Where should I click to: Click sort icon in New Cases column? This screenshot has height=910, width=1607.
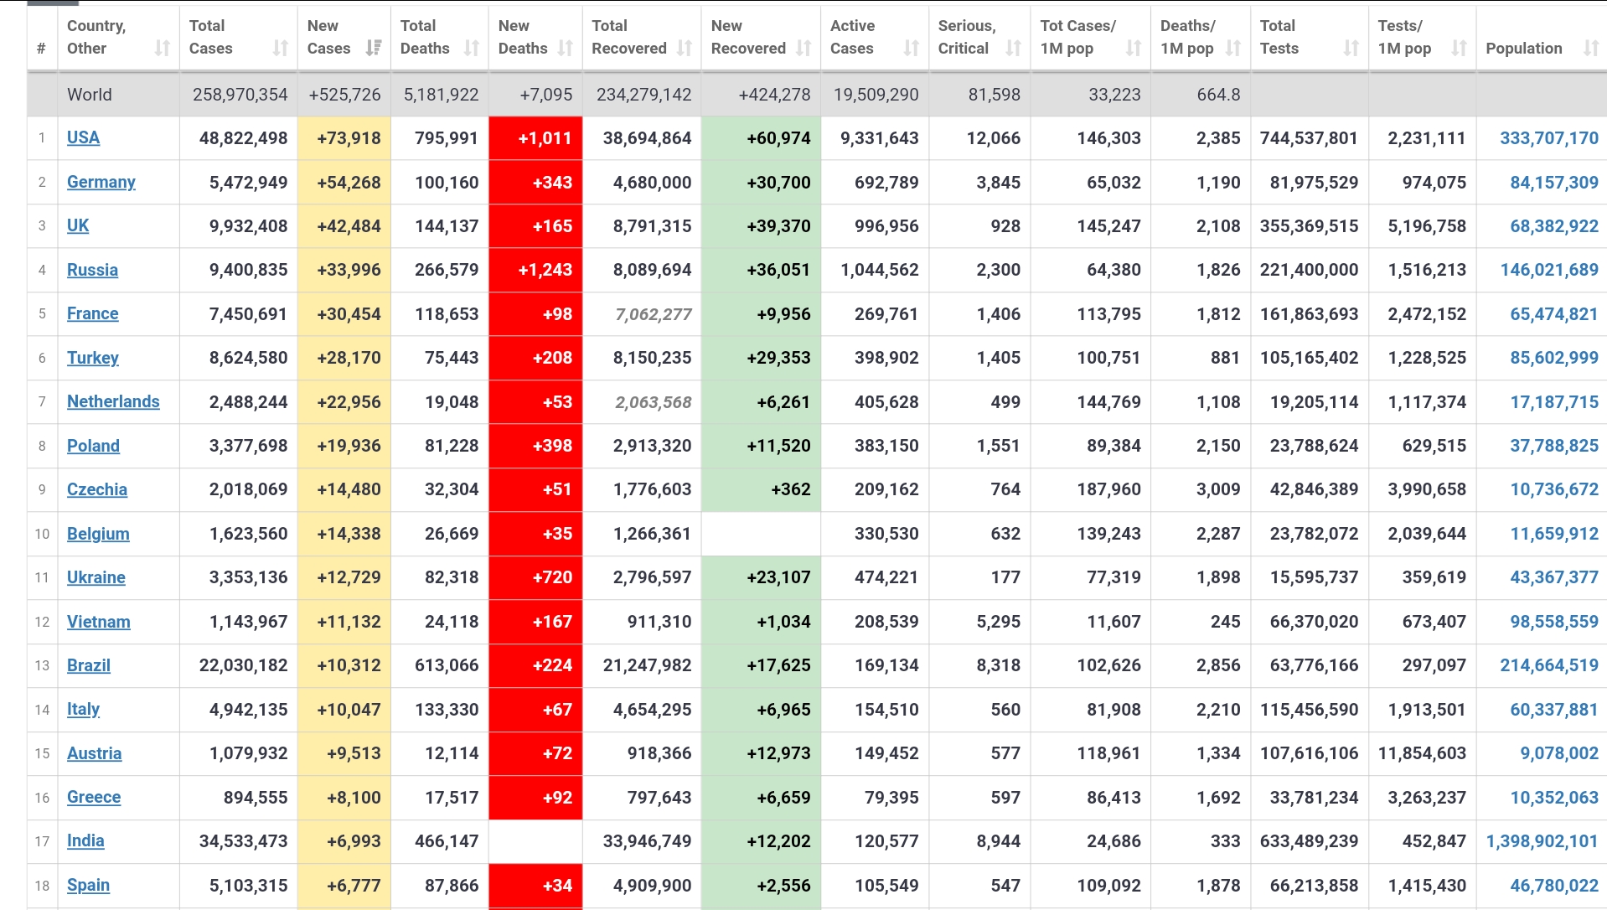pyautogui.click(x=374, y=49)
